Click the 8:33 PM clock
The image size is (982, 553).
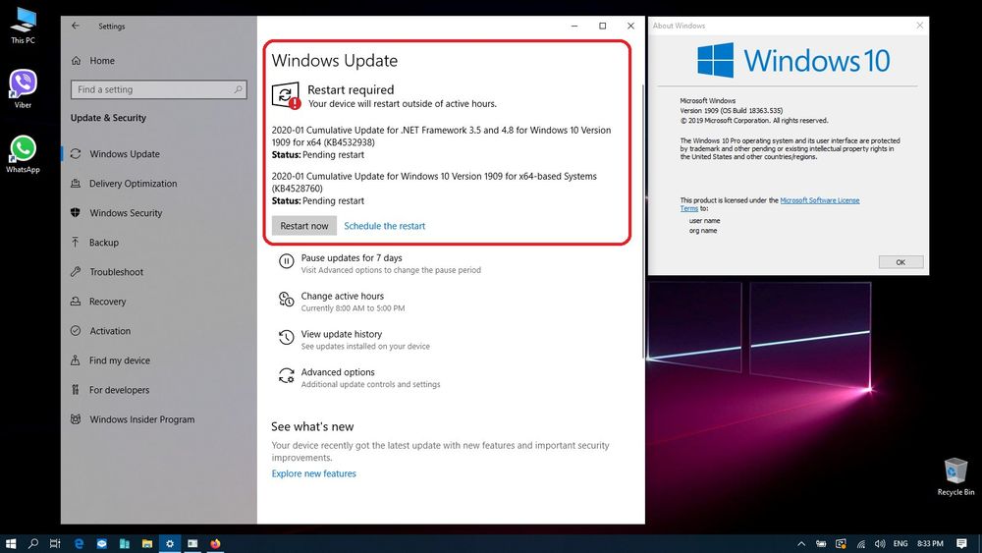pyautogui.click(x=930, y=543)
